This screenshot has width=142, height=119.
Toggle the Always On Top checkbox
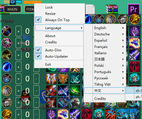click(38, 20)
